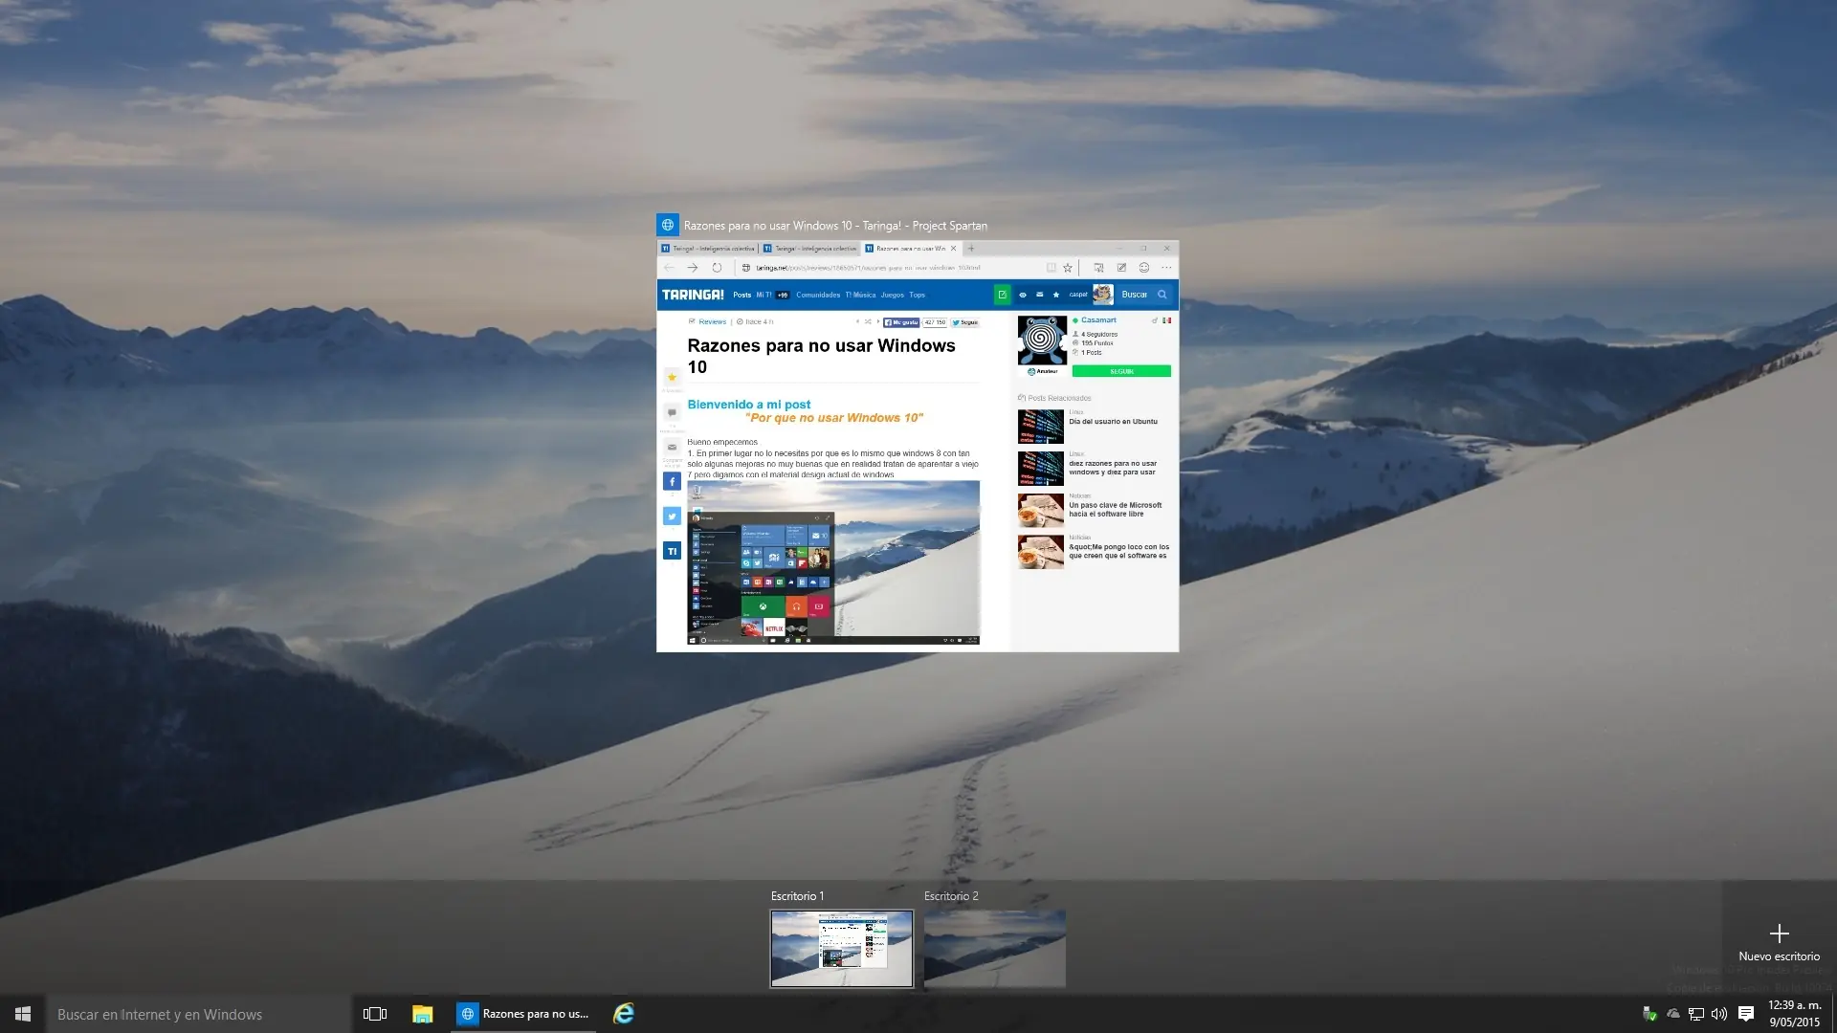Click the Buscar magnifying glass search icon
The width and height of the screenshot is (1837, 1033).
[x=1162, y=297]
